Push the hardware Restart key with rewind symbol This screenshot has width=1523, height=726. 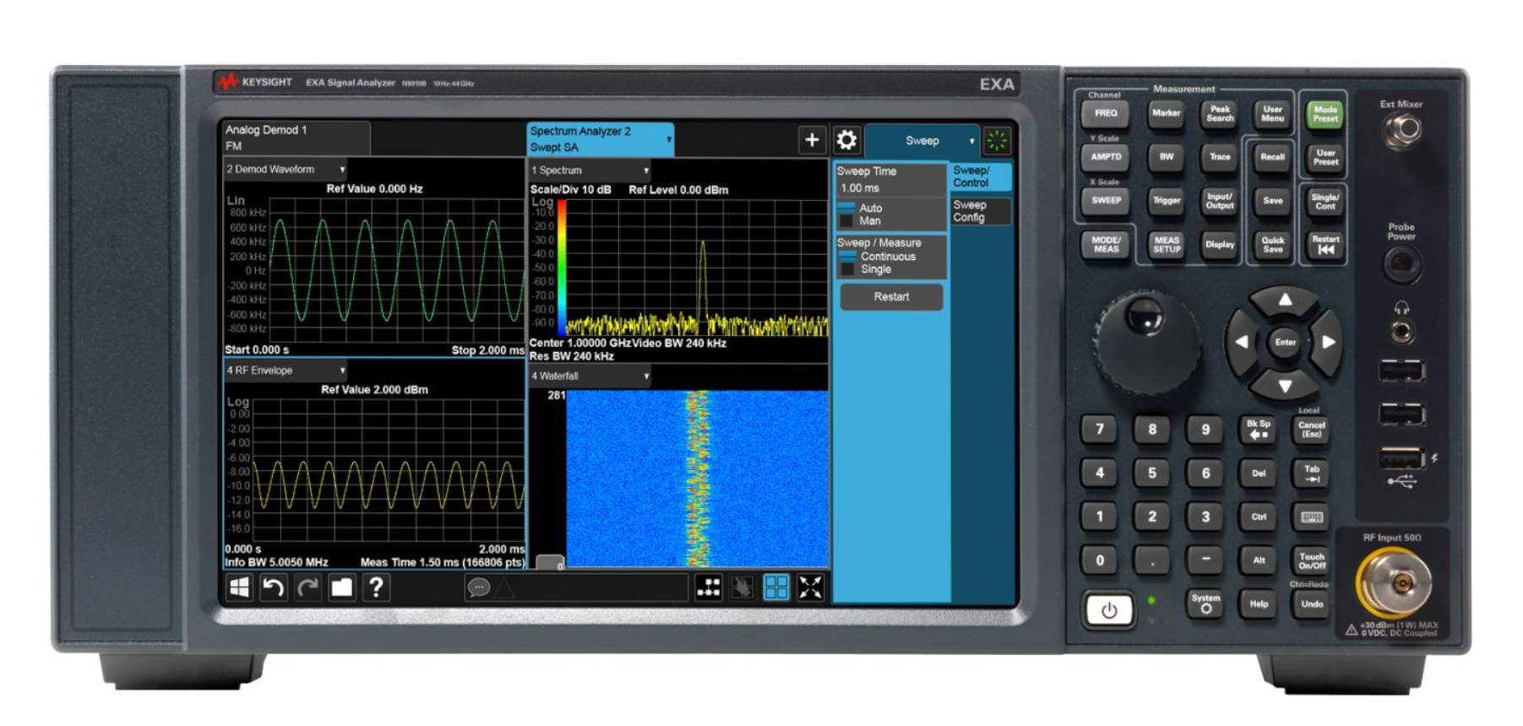1325,245
